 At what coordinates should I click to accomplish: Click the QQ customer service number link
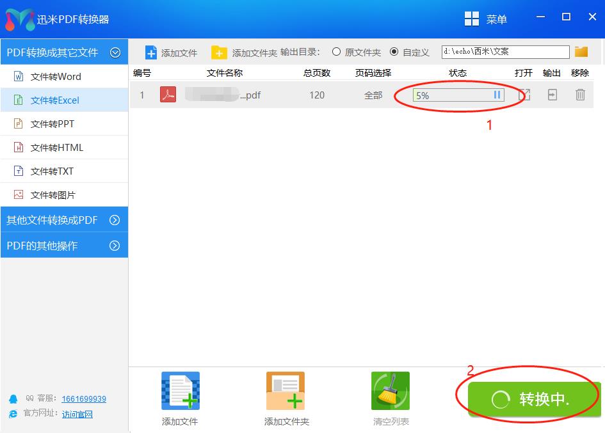(84, 398)
